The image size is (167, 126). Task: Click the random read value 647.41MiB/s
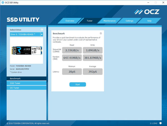coord(72,58)
